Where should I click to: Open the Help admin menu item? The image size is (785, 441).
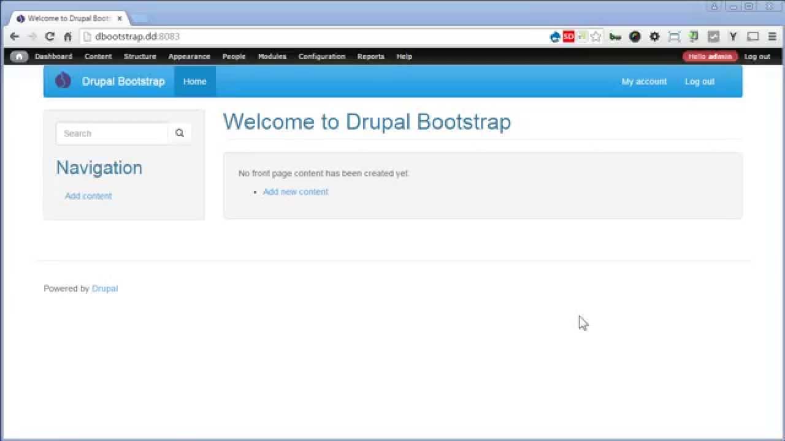pos(404,56)
